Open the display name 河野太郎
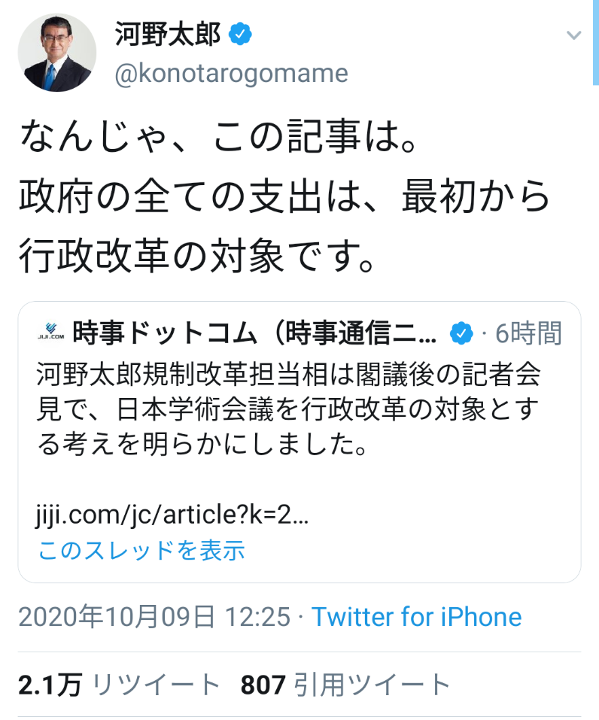Image resolution: width=599 pixels, height=720 pixels. tap(168, 34)
